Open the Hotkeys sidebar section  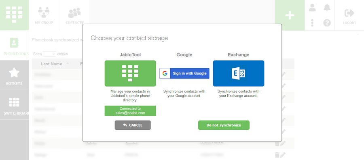[15, 75]
